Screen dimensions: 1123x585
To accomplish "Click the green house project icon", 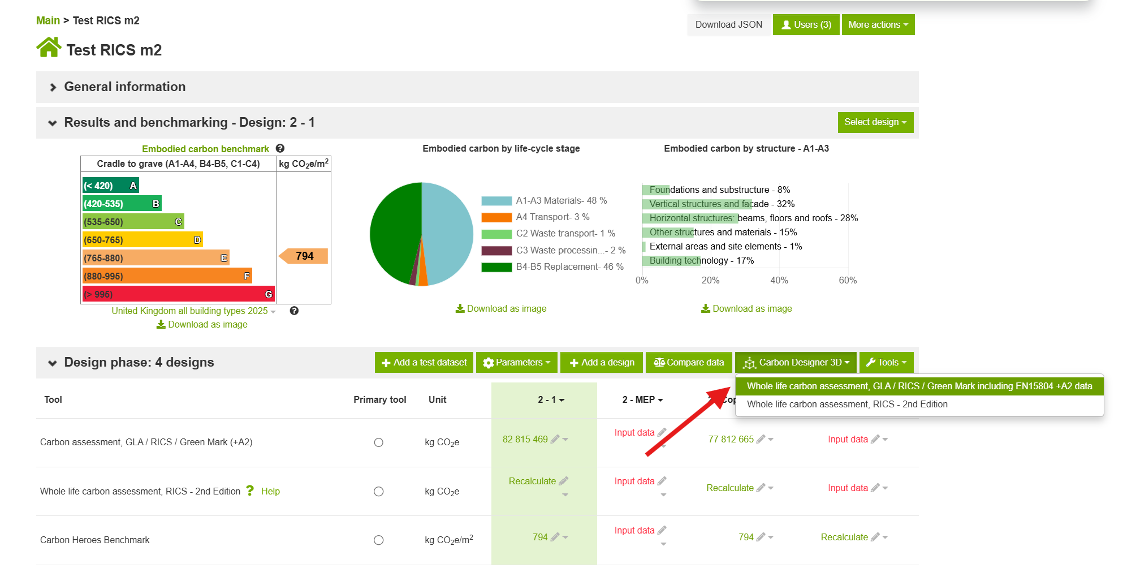I will (49, 48).
